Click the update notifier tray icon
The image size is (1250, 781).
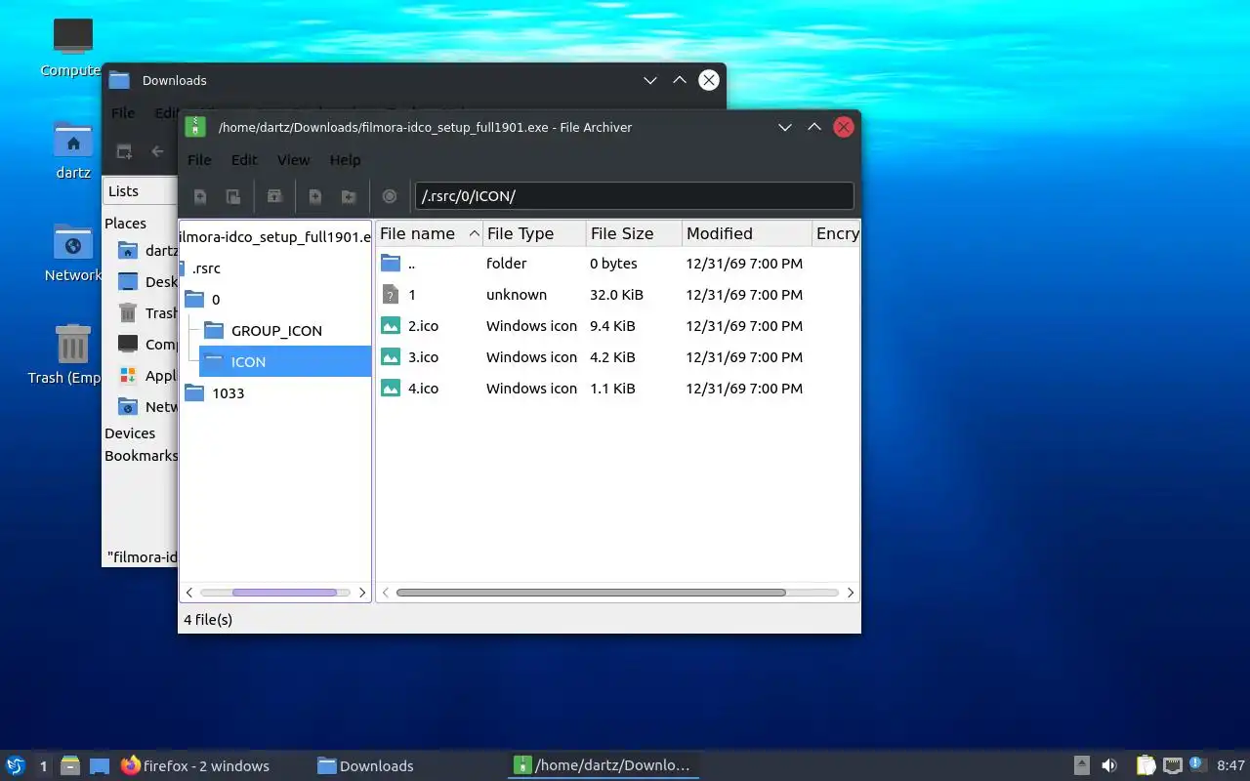click(1198, 764)
